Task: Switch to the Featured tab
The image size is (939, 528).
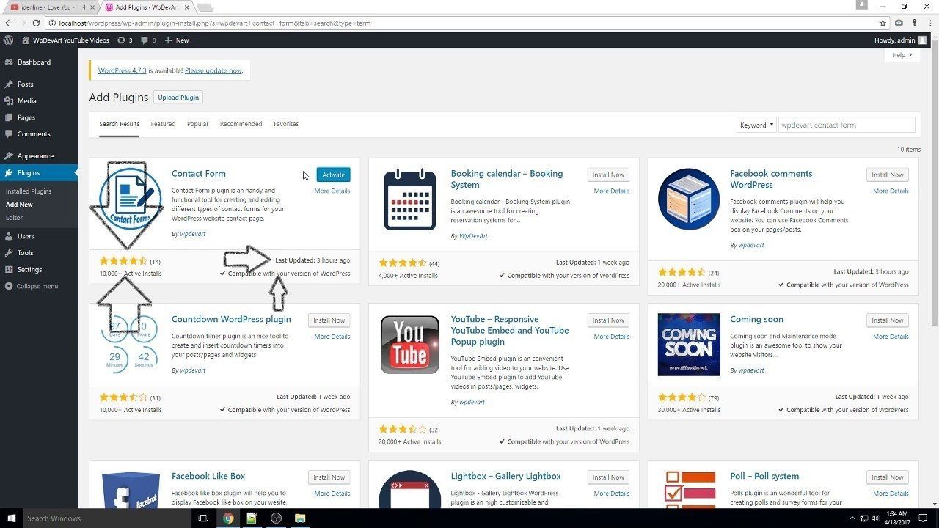Action: (x=163, y=124)
